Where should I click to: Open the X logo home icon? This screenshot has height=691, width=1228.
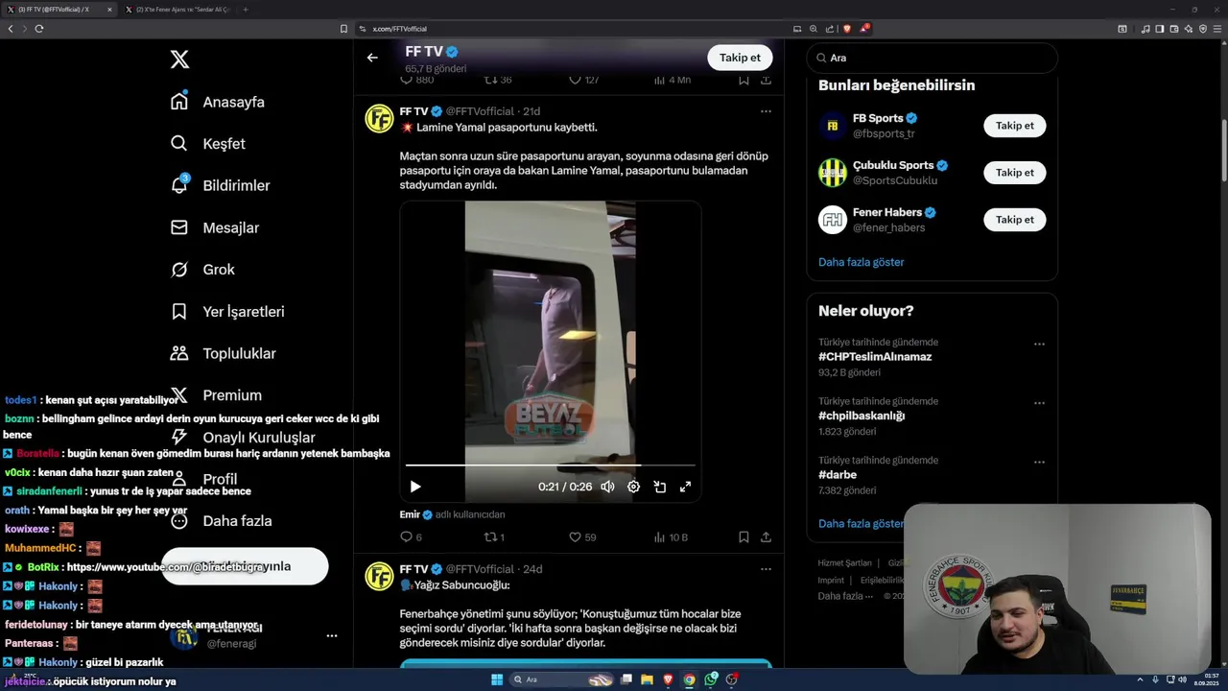179,60
